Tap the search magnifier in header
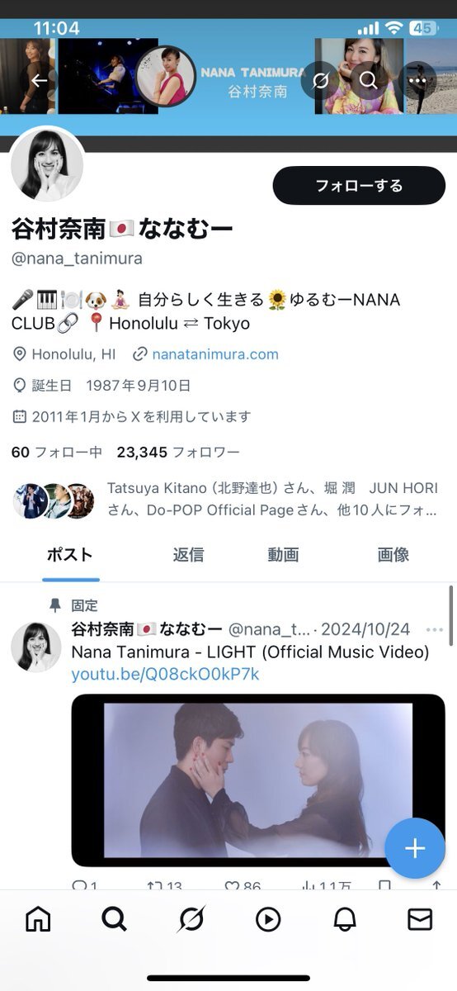The image size is (457, 991). click(368, 80)
